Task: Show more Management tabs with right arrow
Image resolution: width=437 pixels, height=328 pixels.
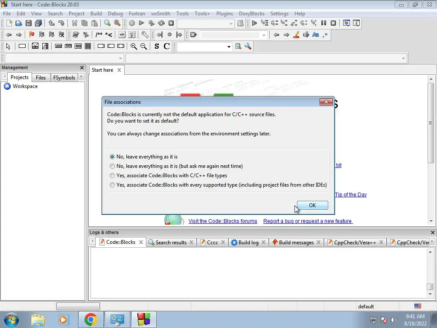Action: click(81, 76)
